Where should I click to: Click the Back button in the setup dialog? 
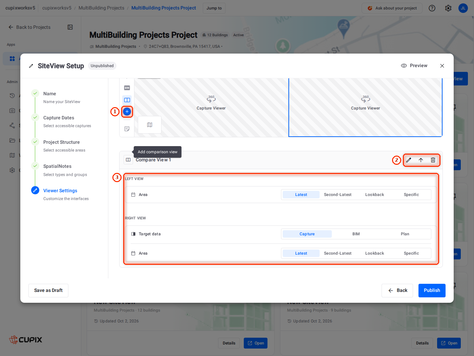pos(397,291)
